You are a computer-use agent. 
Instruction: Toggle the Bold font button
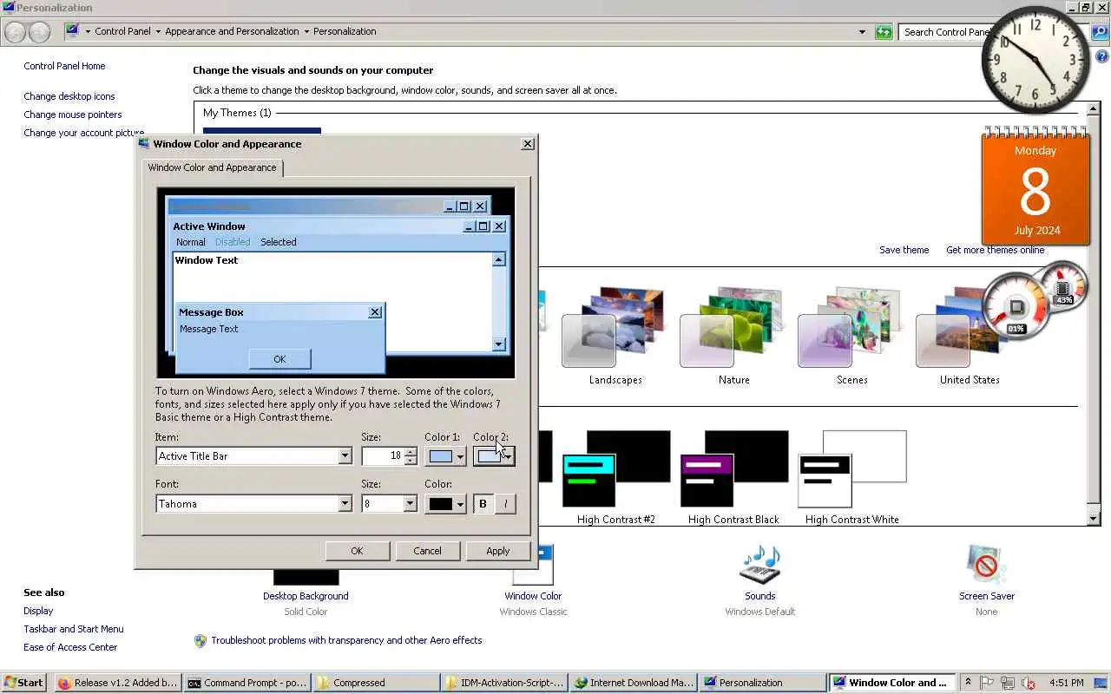pyautogui.click(x=483, y=504)
